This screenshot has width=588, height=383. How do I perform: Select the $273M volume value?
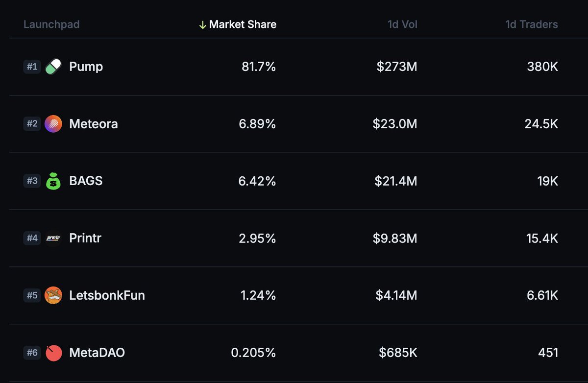click(397, 67)
